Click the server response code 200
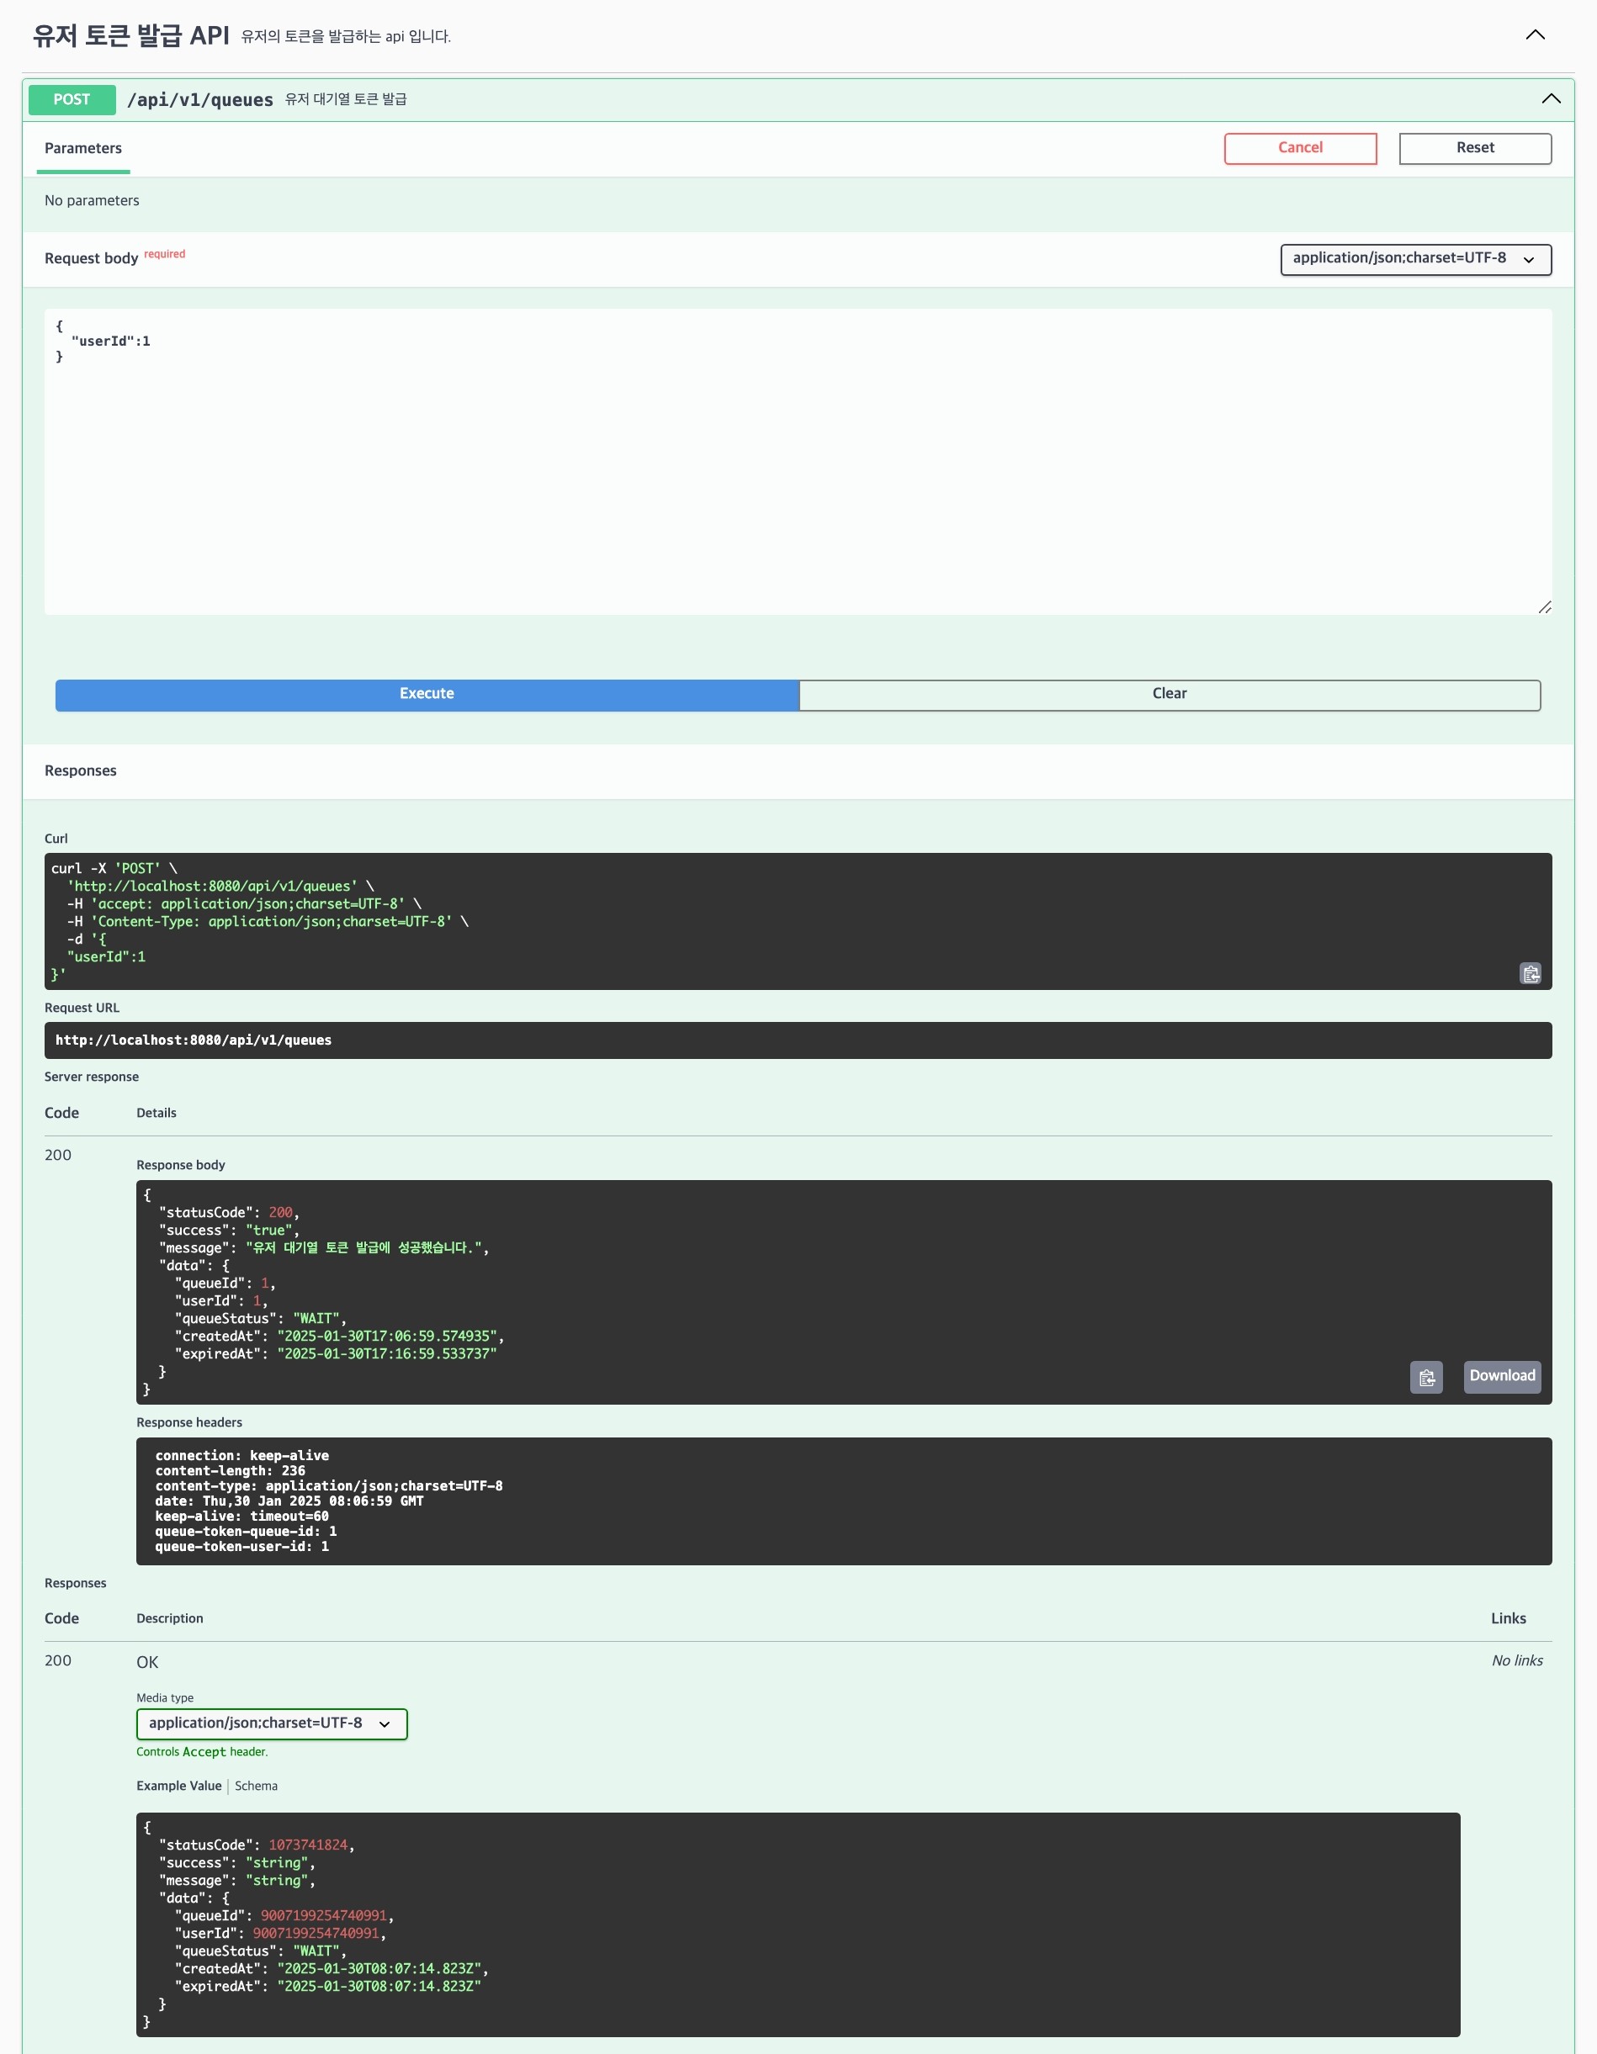Screen dimensions: 1597x2054 (57, 1154)
